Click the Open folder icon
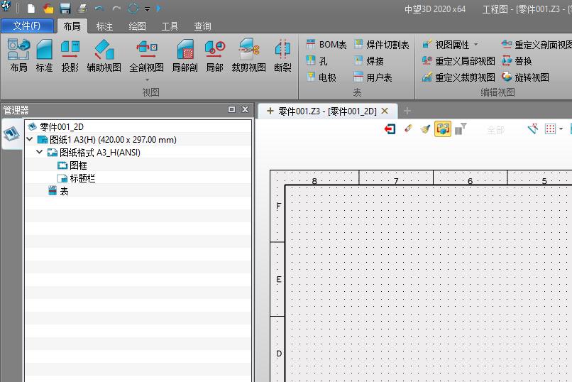This screenshot has width=572, height=382. pos(48,8)
